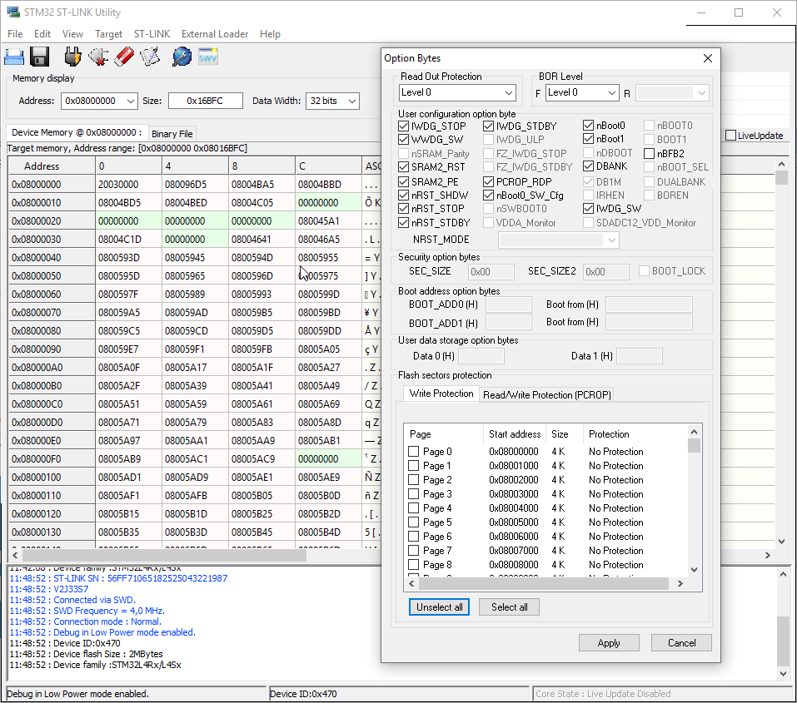Toggle the nBoot0 checkbox
Screen dimensions: 797x703
(589, 125)
